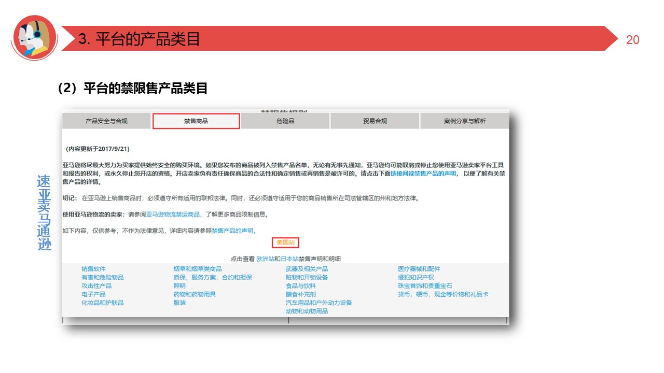Open the 有害和危险物品 category
This screenshot has width=664, height=373.
[x=103, y=277]
